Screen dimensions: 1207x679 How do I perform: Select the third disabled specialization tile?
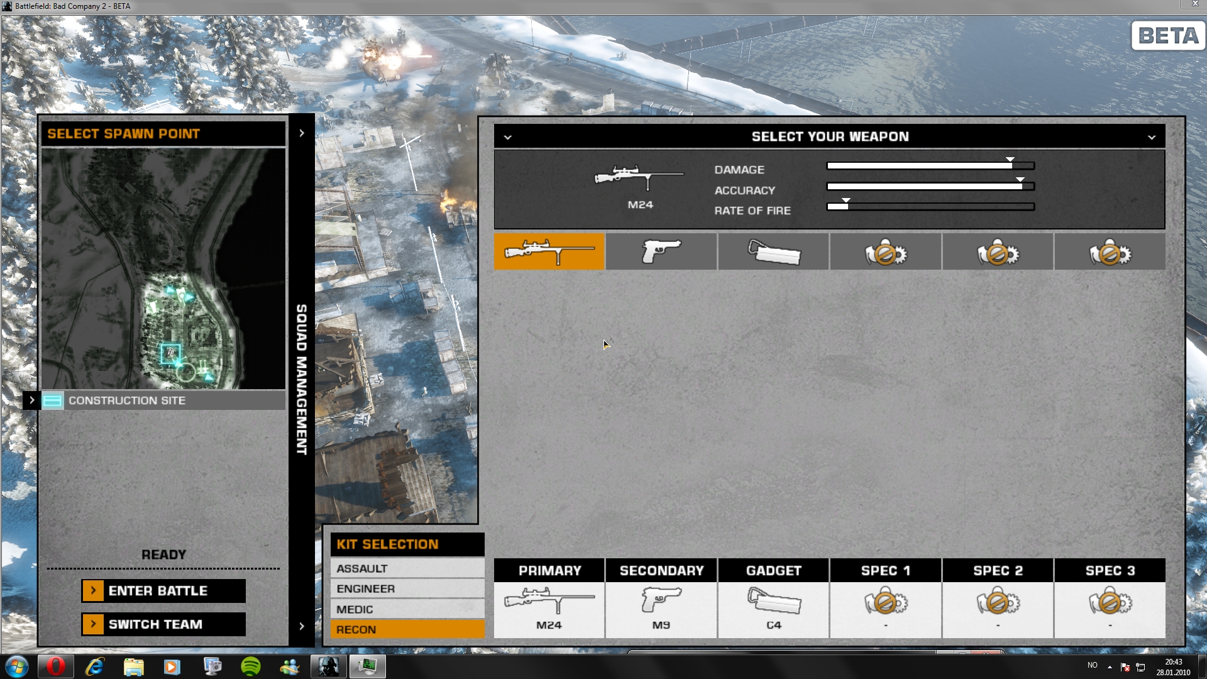click(1110, 251)
